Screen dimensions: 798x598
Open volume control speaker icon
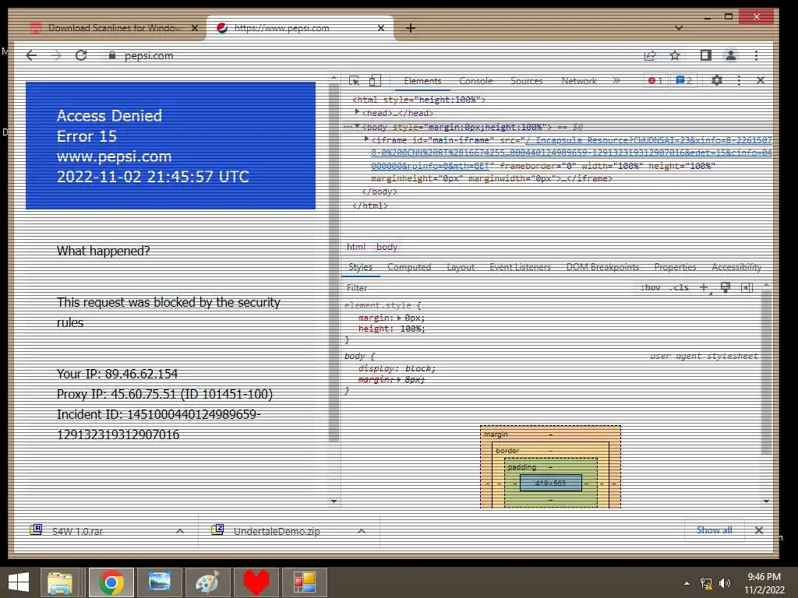725,582
